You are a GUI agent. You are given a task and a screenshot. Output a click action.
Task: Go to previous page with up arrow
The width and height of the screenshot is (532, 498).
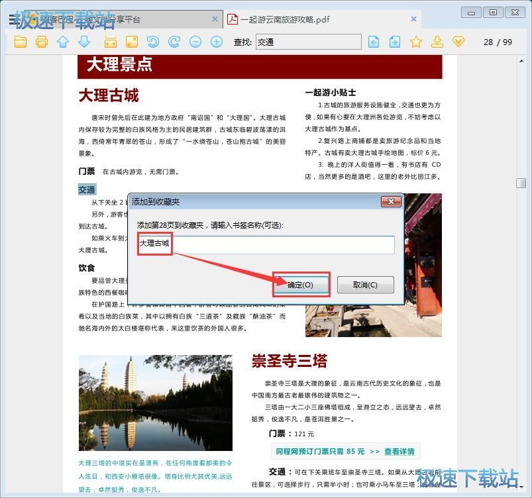tap(63, 42)
